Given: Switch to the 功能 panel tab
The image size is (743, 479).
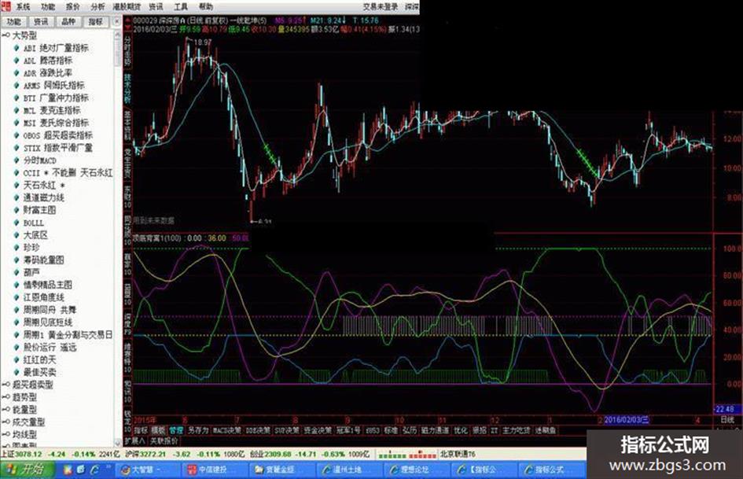Looking at the screenshot, I should coord(13,22).
